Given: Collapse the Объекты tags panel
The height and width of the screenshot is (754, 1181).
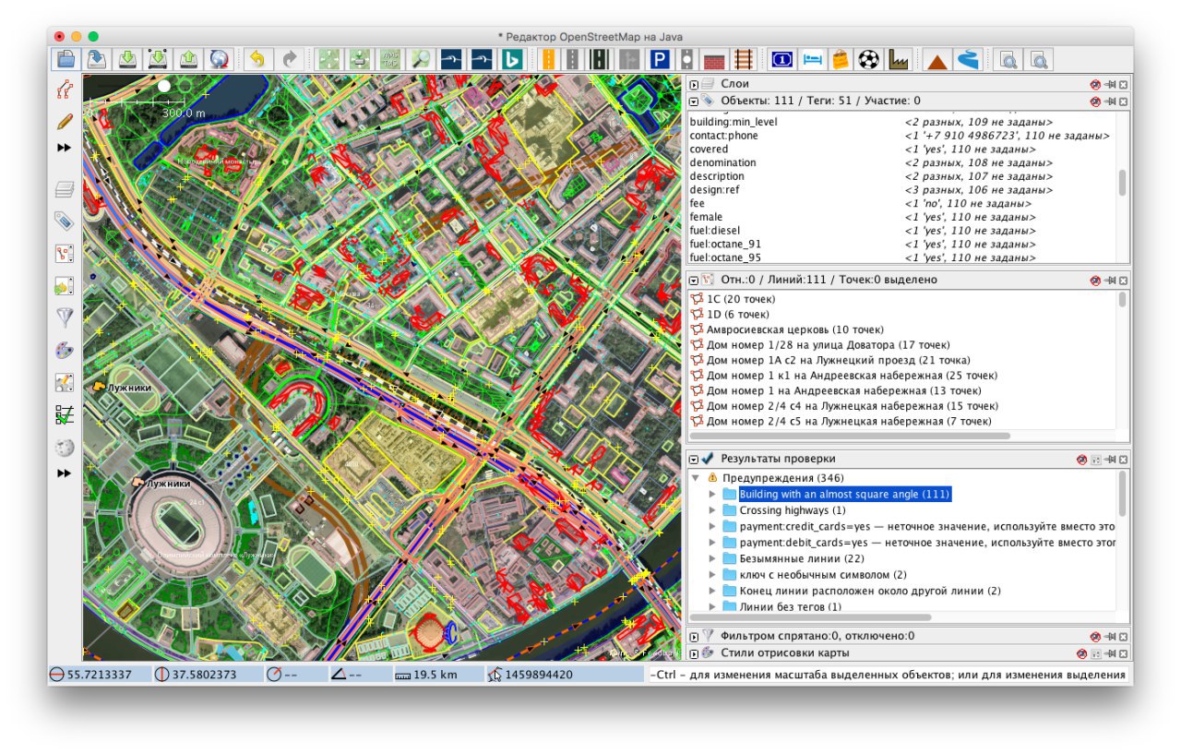Looking at the screenshot, I should coord(694,101).
